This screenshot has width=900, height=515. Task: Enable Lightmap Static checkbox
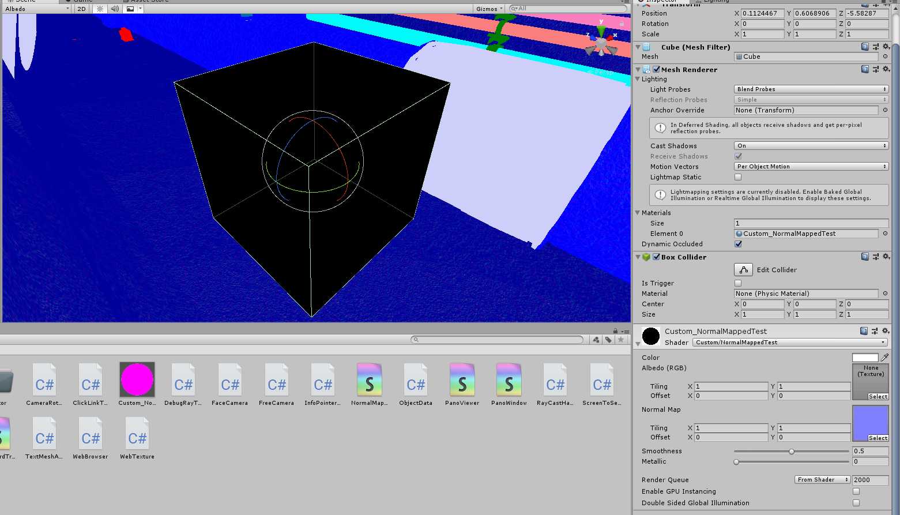pos(738,177)
